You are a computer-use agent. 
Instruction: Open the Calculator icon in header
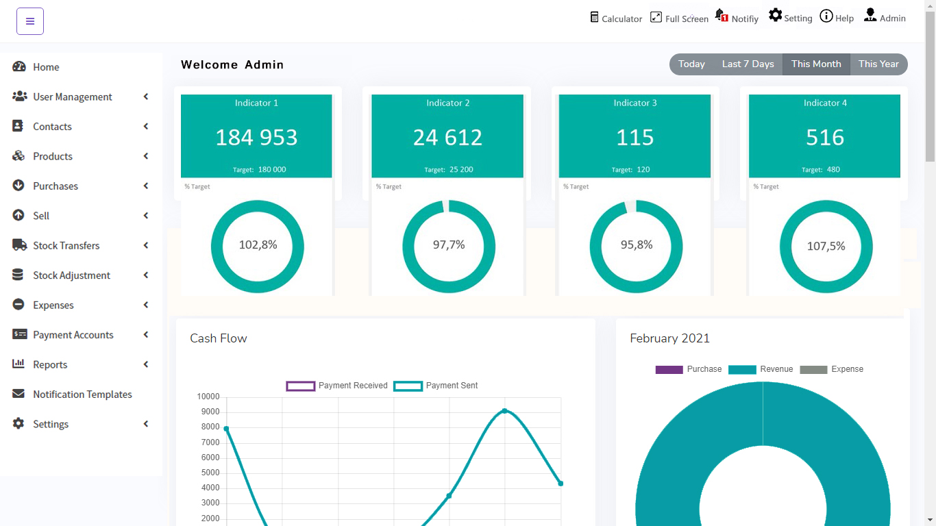(x=594, y=17)
